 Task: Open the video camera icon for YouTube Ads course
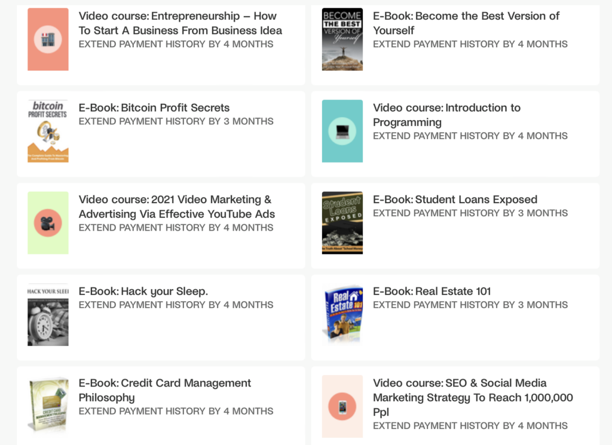(48, 223)
